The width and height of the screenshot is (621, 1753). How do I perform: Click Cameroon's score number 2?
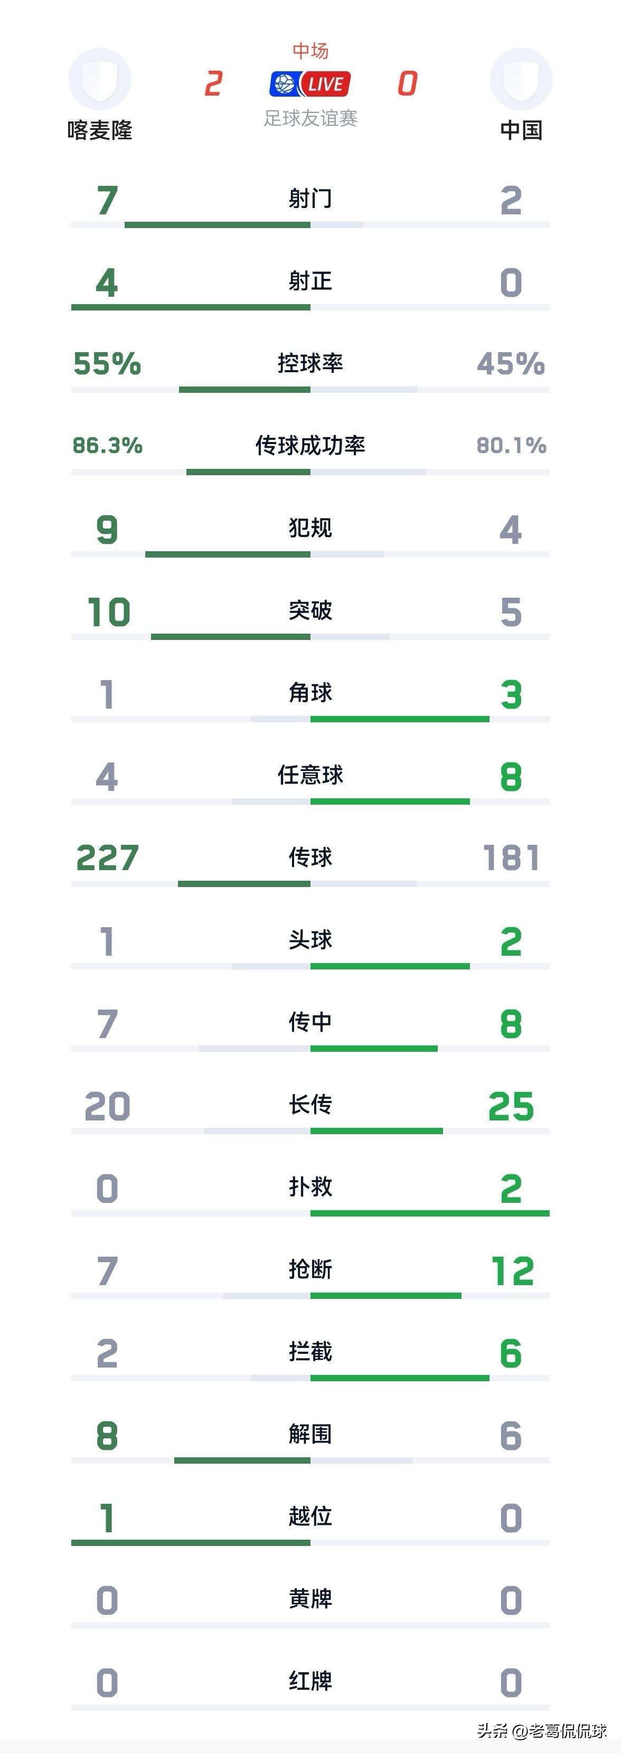pos(214,84)
